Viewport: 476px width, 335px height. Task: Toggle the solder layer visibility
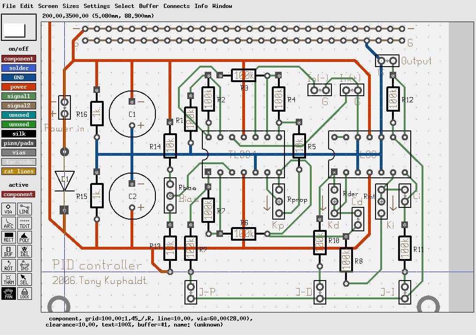(18, 68)
